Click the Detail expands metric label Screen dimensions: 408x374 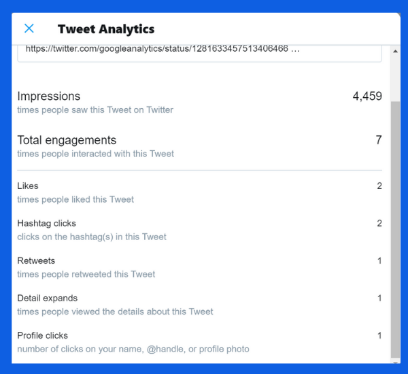point(48,298)
